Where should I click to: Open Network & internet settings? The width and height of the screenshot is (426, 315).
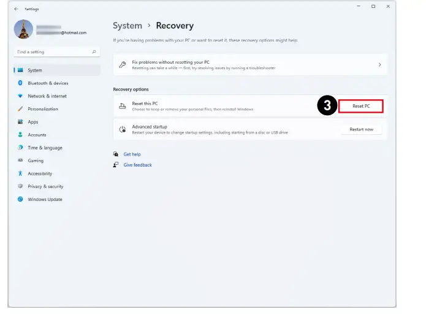point(57,96)
